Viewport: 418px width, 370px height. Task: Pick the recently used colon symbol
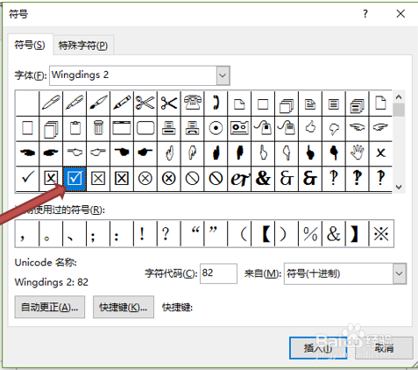(x=122, y=234)
